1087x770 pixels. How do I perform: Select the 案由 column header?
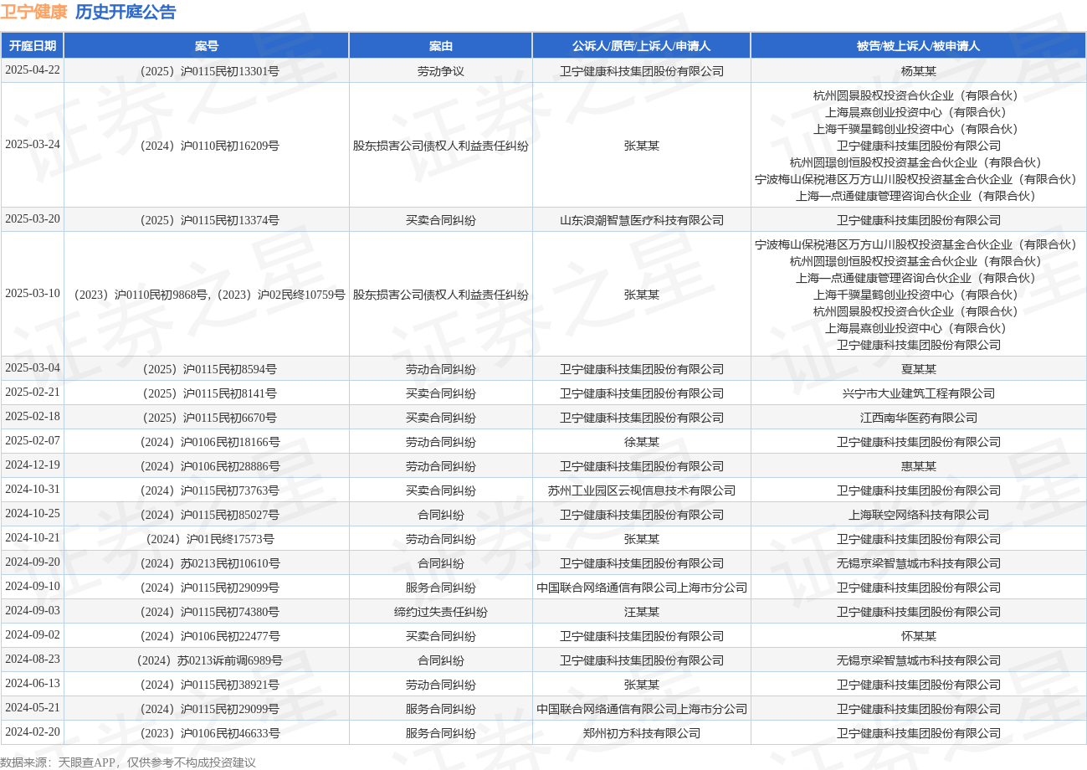point(441,45)
